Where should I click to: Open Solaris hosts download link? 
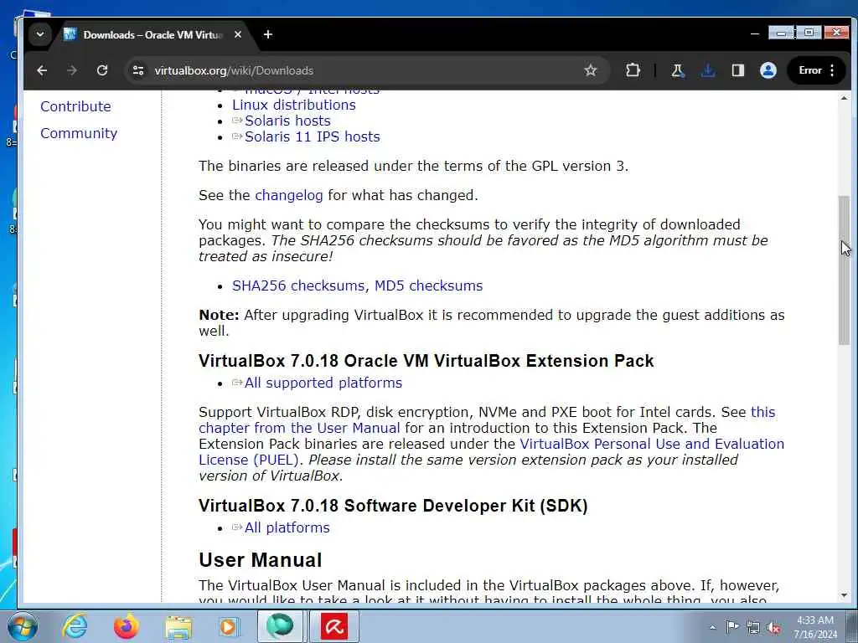[x=287, y=121]
